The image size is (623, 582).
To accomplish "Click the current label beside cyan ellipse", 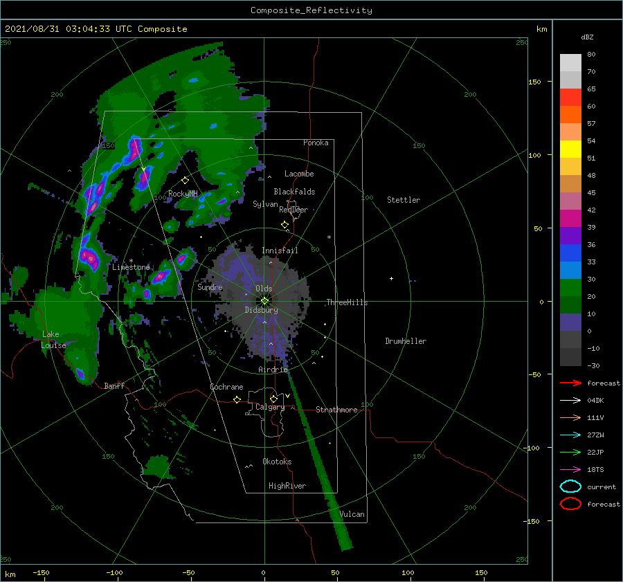I will pyautogui.click(x=601, y=486).
